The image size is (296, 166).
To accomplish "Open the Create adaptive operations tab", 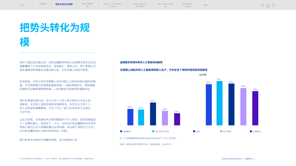I will point(140,5).
